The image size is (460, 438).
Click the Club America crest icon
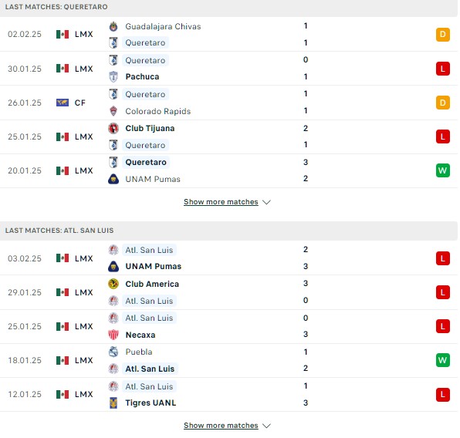(113, 284)
